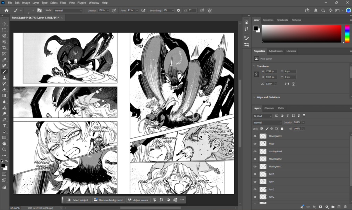Select the Pen tool

click(4, 120)
